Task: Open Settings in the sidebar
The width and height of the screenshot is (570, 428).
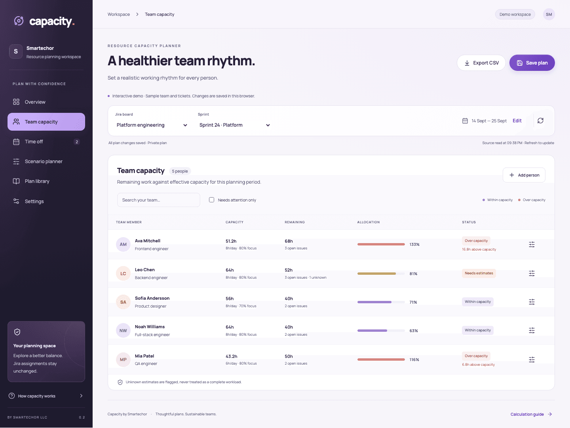Action: (46, 201)
